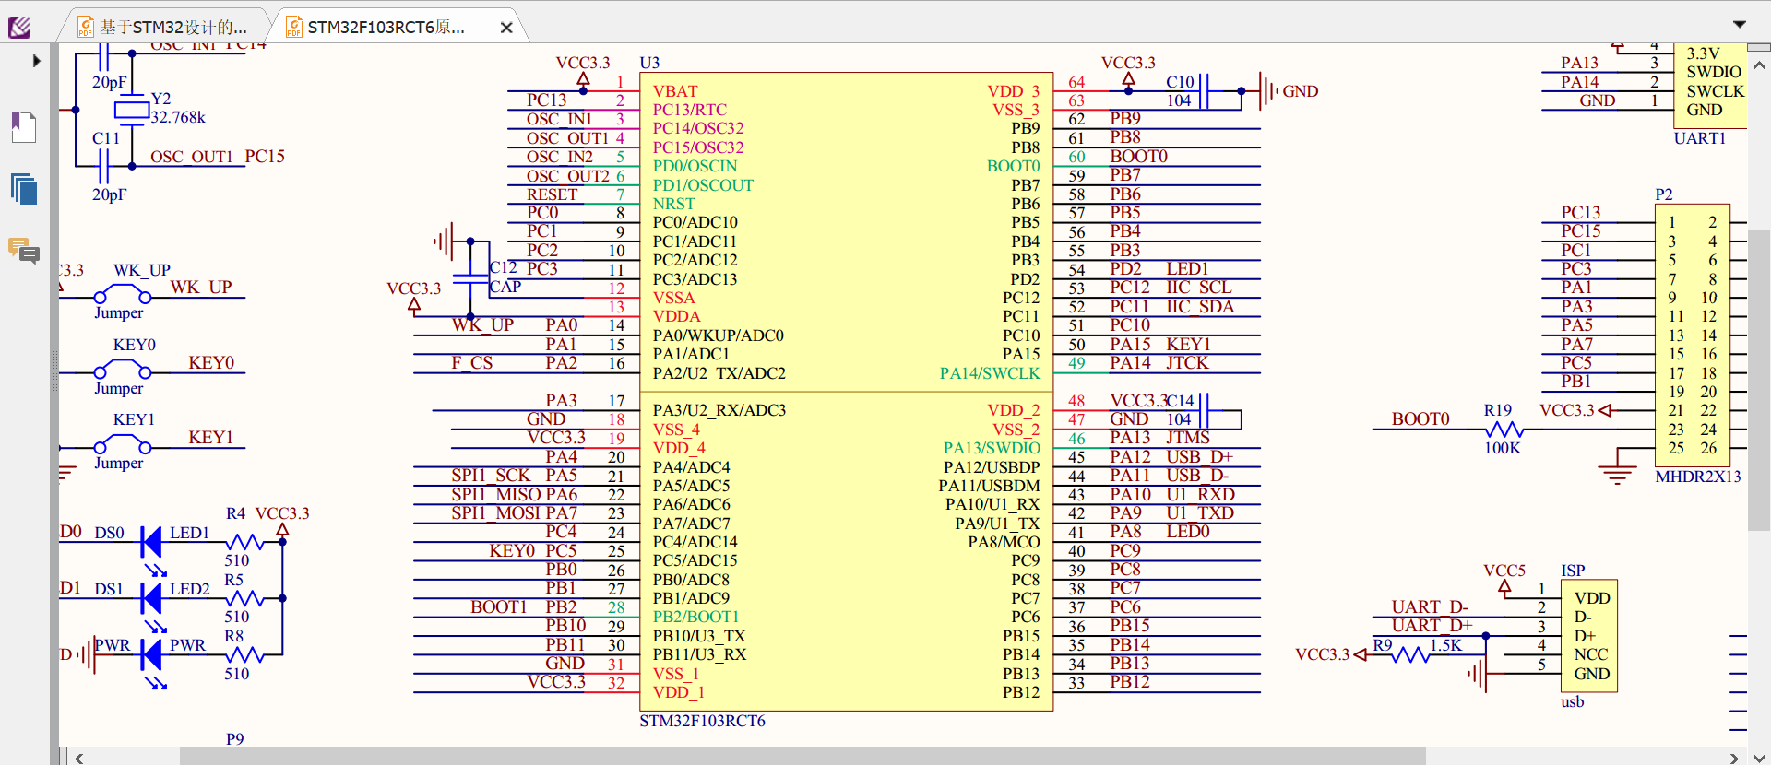The image size is (1771, 765).
Task: Click the STM32F103RCT6 chip label text
Action: tap(702, 721)
